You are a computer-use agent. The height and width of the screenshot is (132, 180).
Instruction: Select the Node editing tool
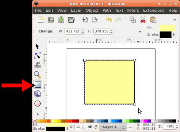(38, 56)
